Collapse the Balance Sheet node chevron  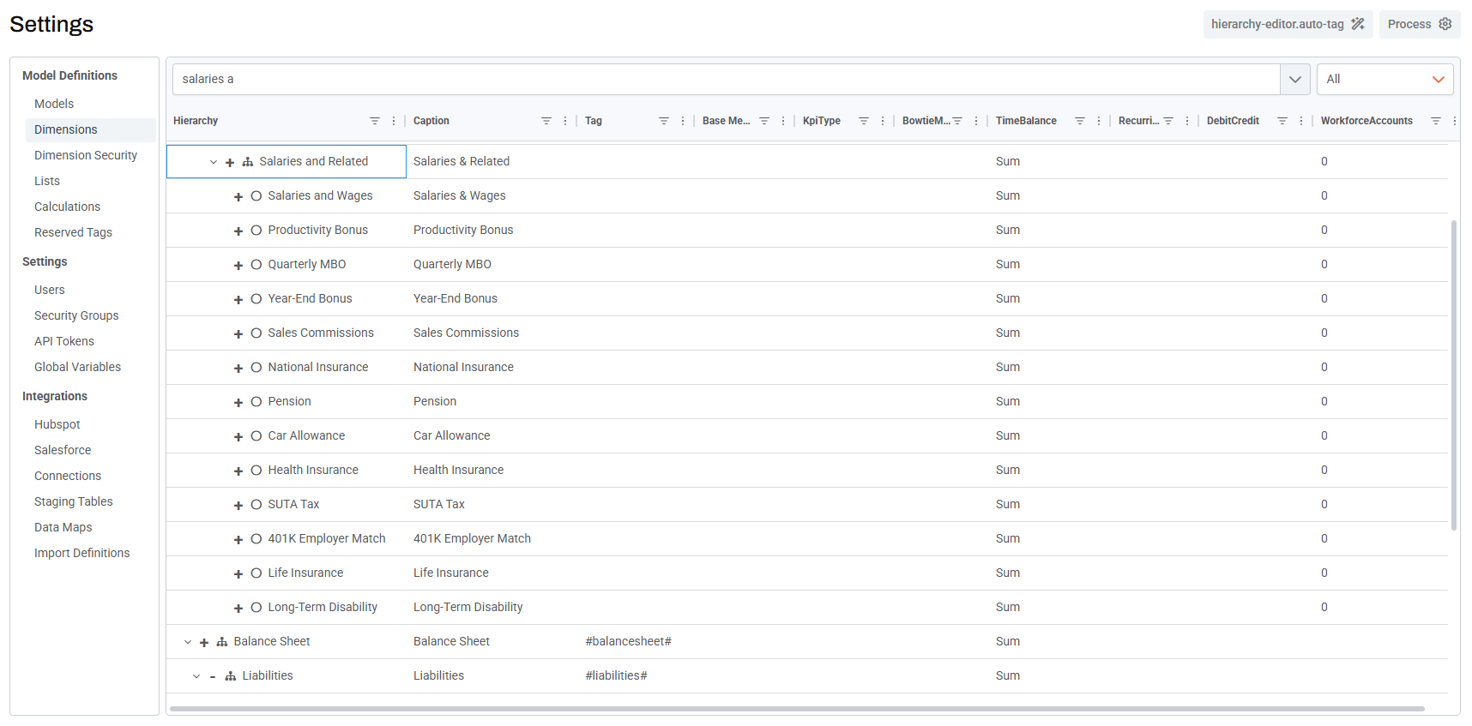(x=188, y=642)
